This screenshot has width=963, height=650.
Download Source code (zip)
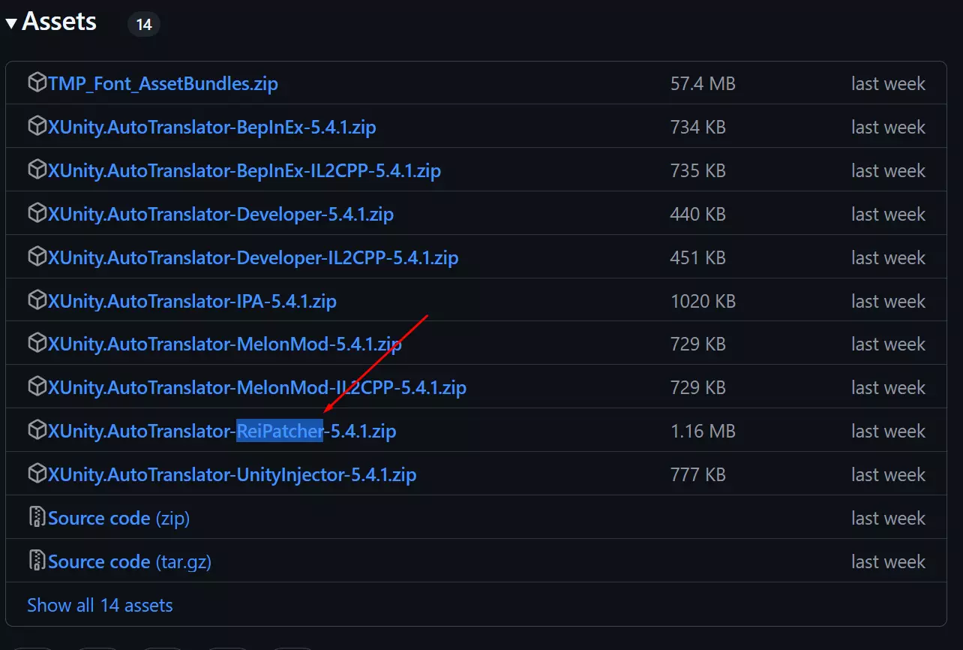tap(118, 518)
